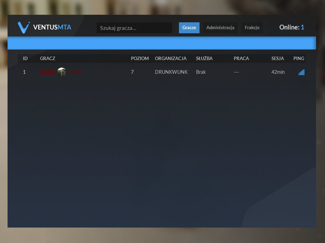The height and width of the screenshot is (243, 325).
Task: Click the 42min session time value
Action: 278,72
